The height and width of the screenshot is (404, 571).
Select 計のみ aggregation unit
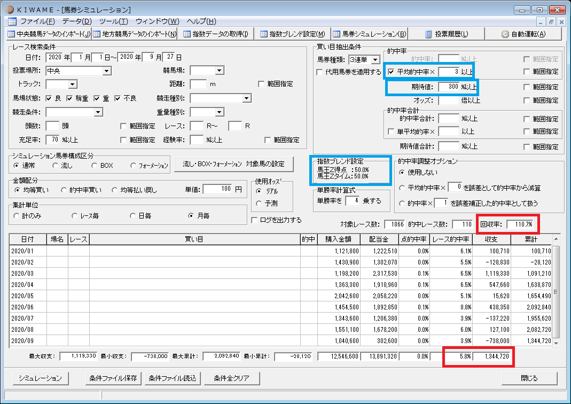[x=17, y=216]
